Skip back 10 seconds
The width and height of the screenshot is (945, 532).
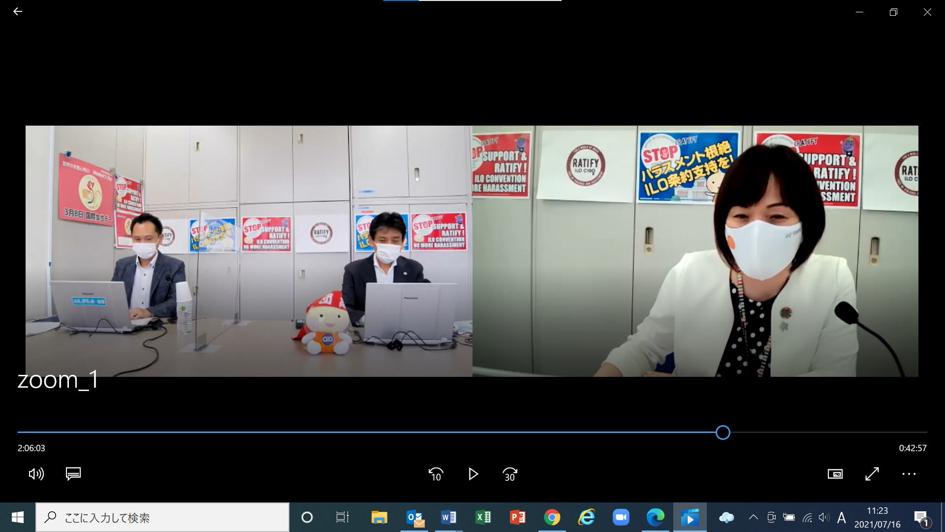(436, 474)
